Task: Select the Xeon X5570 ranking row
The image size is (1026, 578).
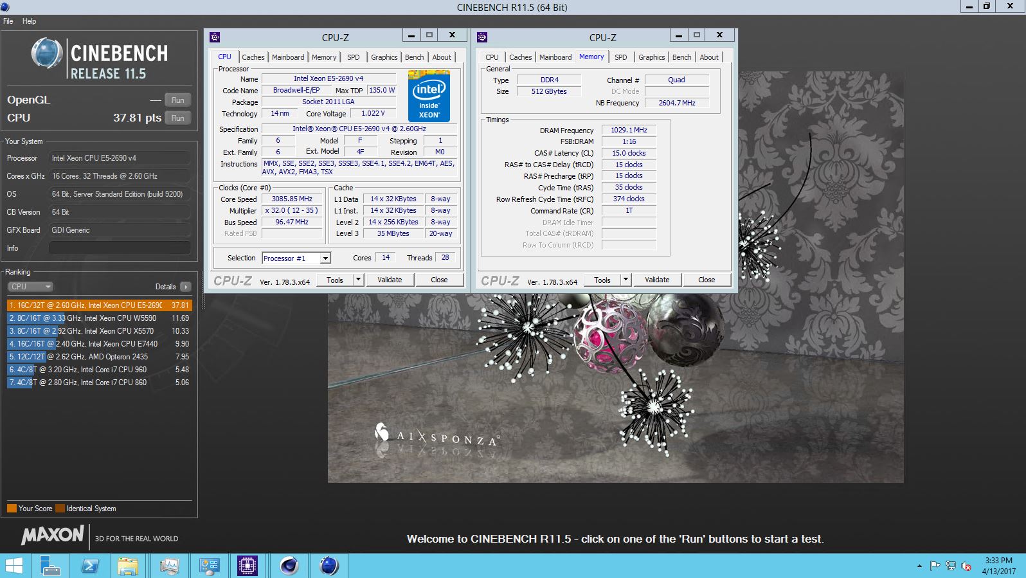Action: click(x=99, y=331)
